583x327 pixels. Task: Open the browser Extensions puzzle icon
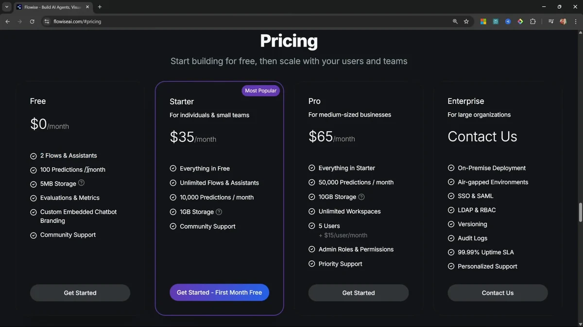tap(532, 21)
